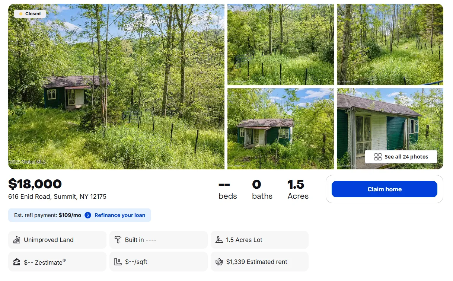View the bottom-right close-up cabin siding photo
Screen dimensions: 453x281
pyautogui.click(x=390, y=119)
